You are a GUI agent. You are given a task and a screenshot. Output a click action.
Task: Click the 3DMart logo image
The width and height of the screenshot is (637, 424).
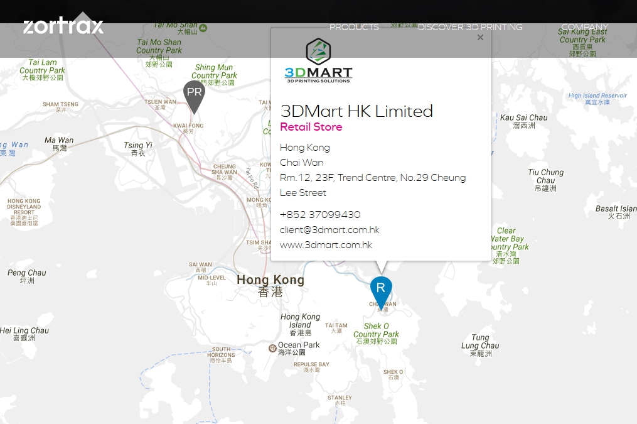318,60
